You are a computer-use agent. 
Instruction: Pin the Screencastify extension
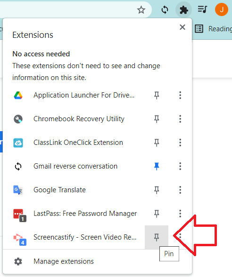coord(157,237)
